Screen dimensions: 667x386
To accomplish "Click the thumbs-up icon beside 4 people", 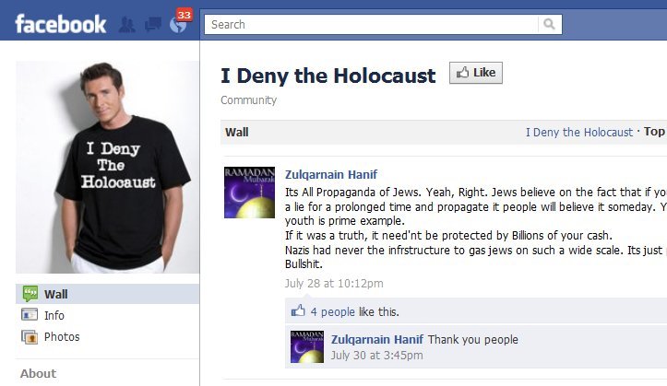I will point(298,310).
